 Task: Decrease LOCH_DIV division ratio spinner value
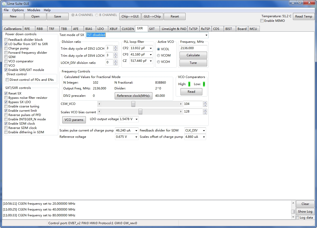pos(115,64)
